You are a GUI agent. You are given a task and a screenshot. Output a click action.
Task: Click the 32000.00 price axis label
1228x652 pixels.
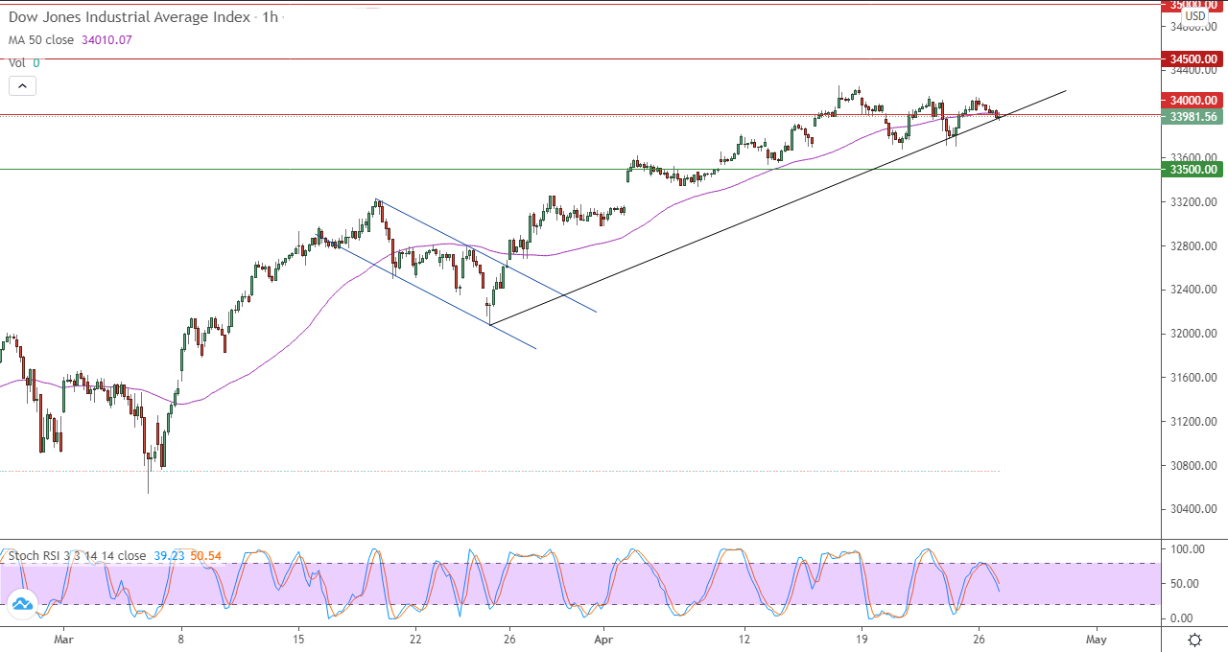click(x=1193, y=334)
